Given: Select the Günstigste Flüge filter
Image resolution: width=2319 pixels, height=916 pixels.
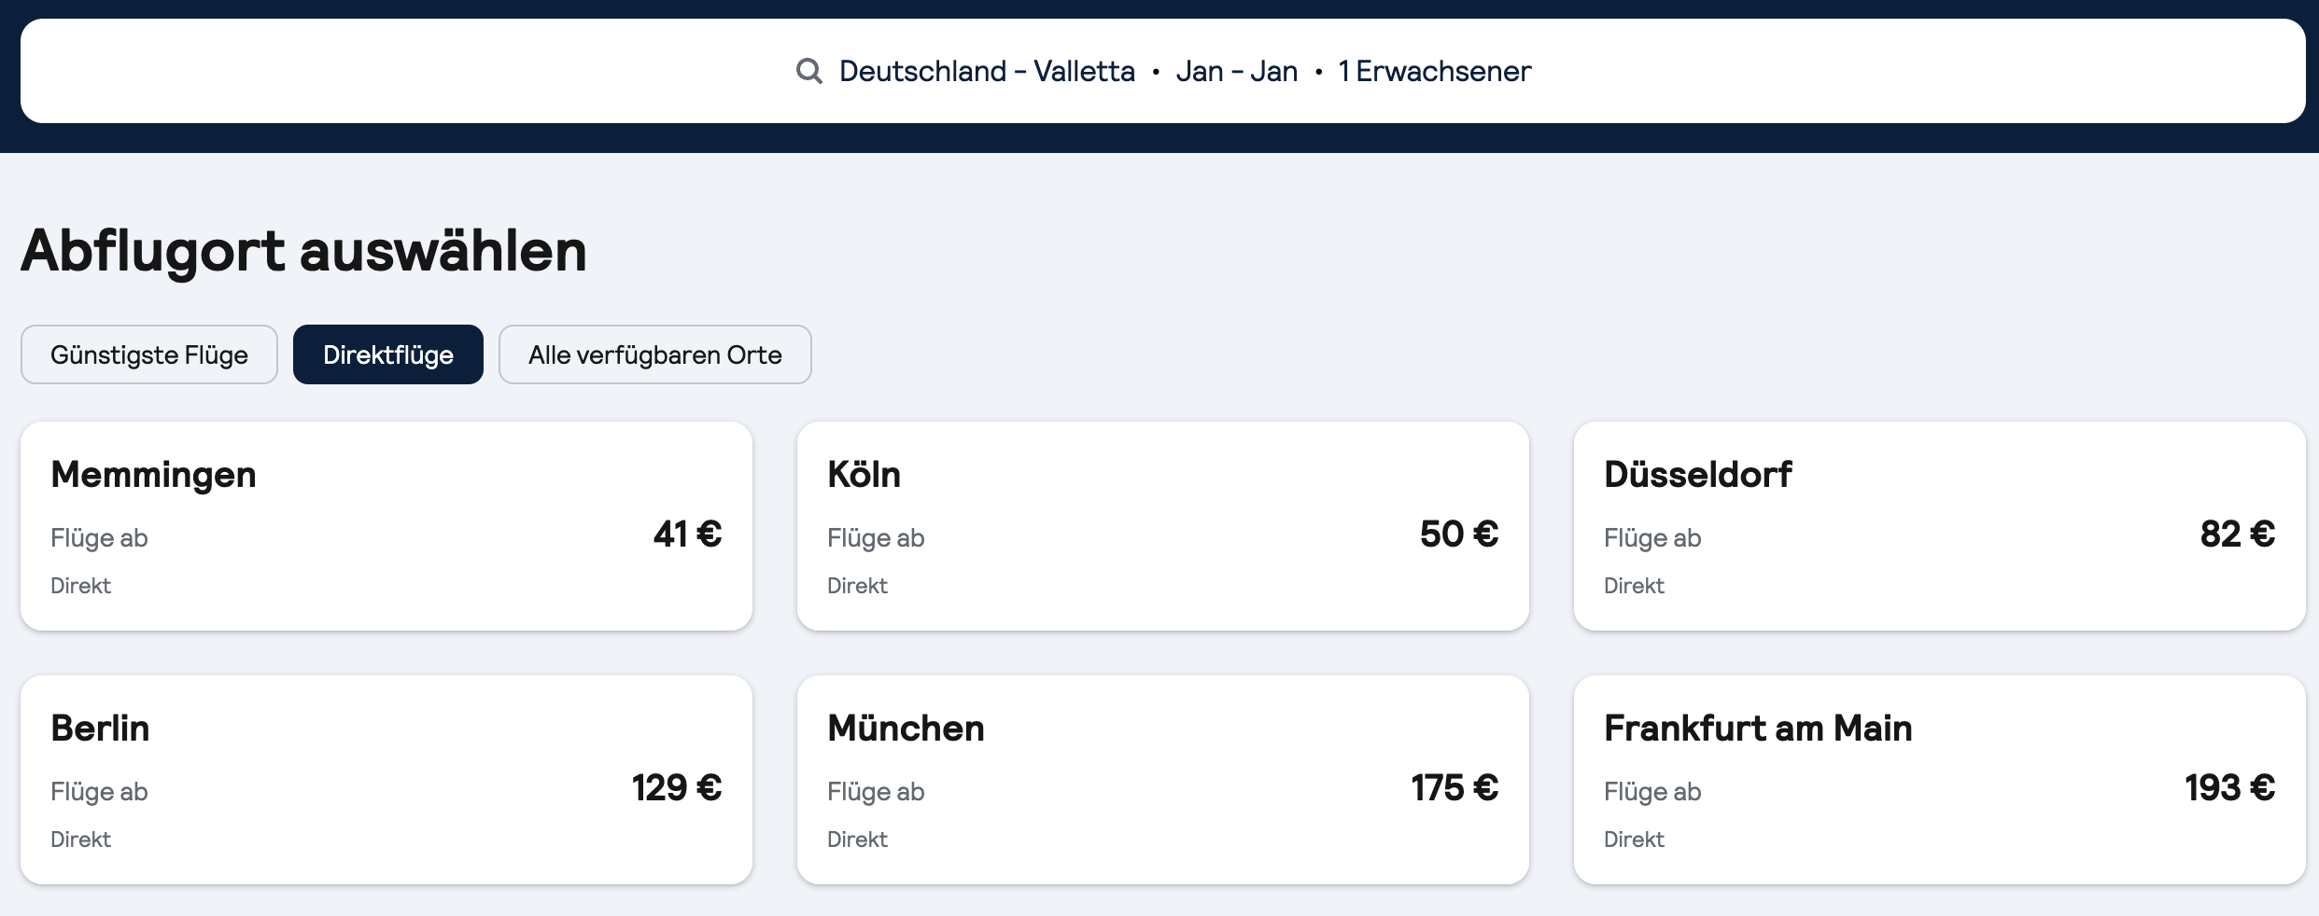Looking at the screenshot, I should click(x=149, y=354).
